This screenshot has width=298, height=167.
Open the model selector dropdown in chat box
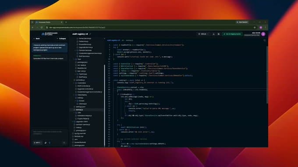pos(38,143)
